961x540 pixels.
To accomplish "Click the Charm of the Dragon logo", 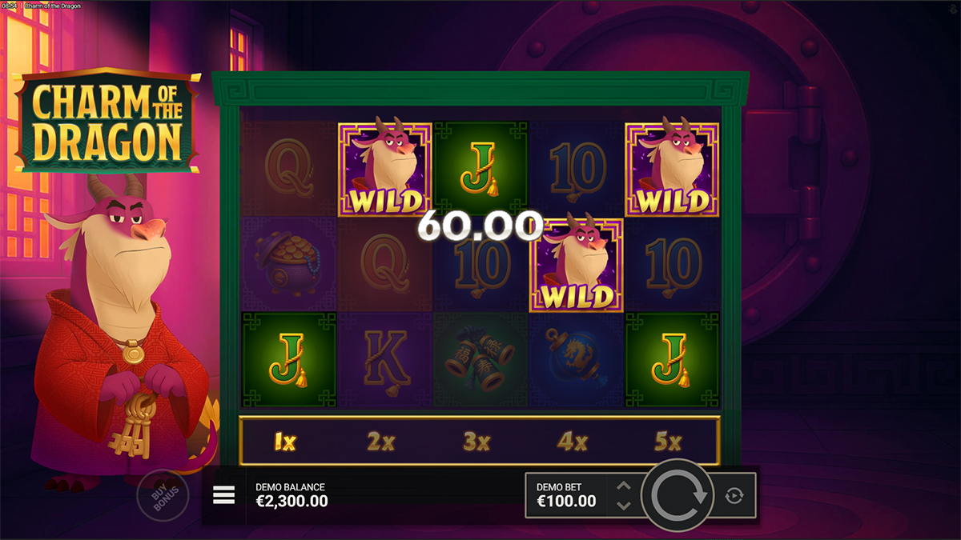I will click(107, 121).
